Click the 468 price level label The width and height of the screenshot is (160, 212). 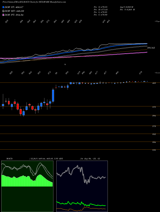click(154, 83)
